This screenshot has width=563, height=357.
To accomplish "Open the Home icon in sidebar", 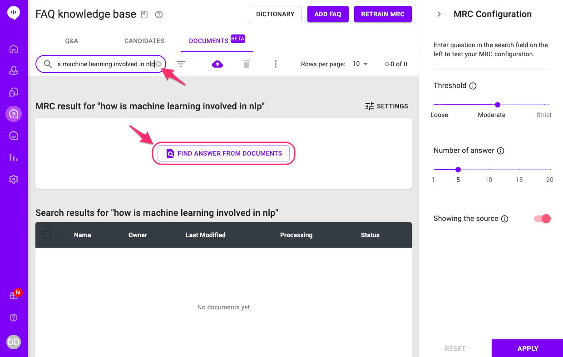I will pyautogui.click(x=14, y=49).
